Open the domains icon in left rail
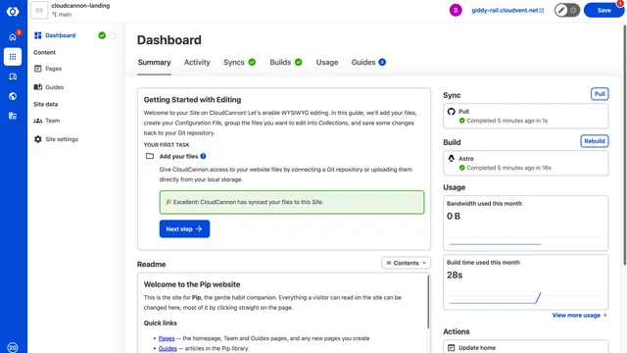 point(13,76)
